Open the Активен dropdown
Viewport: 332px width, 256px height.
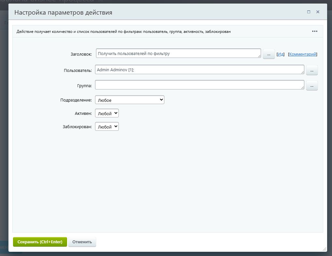pyautogui.click(x=107, y=113)
